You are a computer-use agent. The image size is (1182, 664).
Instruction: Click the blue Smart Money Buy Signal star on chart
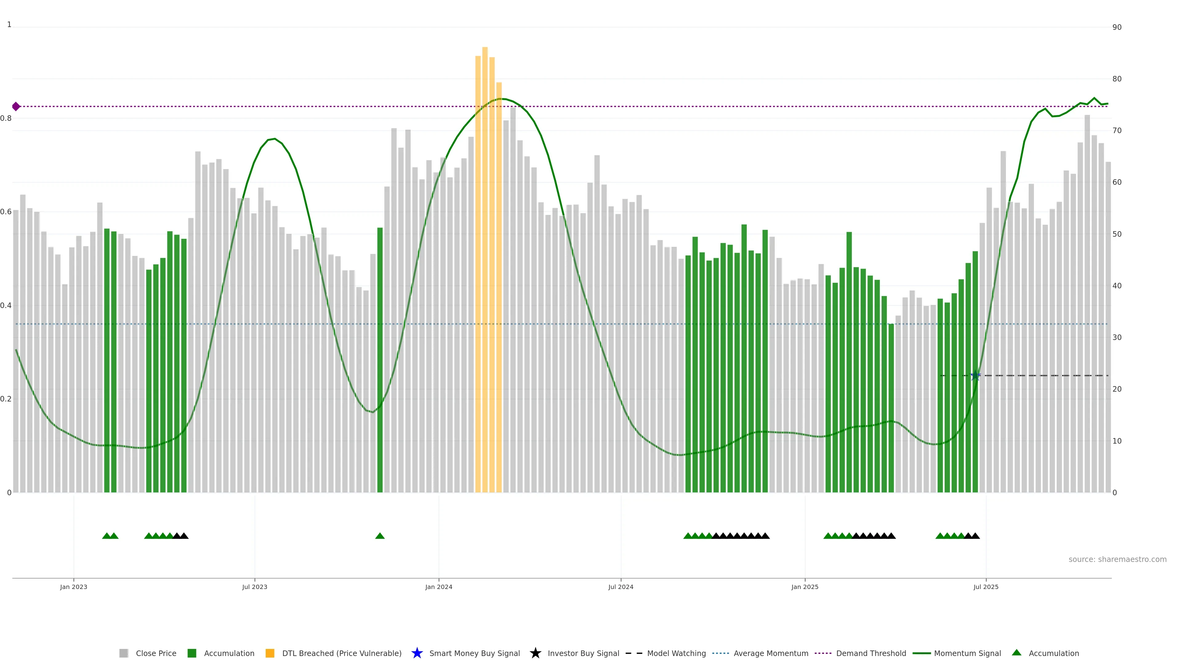tap(975, 376)
